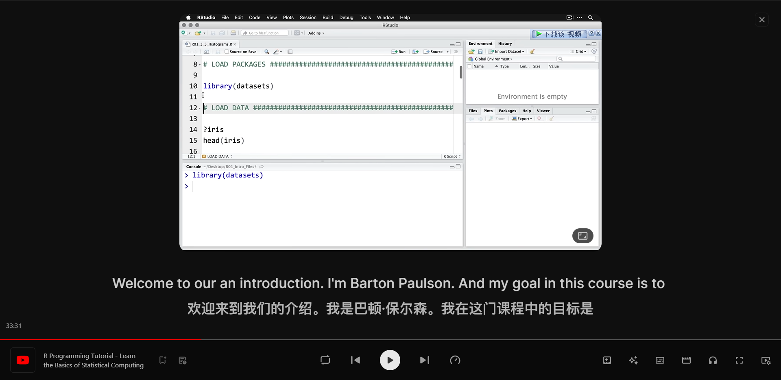This screenshot has height=380, width=781.
Task: Toggle the headphones audio-mode icon
Action: click(713, 360)
